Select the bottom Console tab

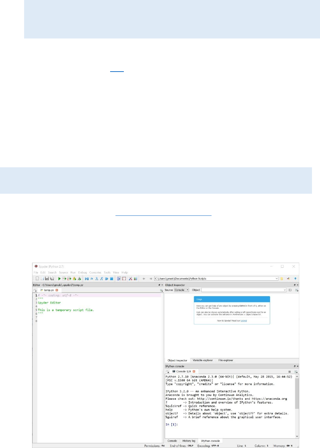[172, 441]
